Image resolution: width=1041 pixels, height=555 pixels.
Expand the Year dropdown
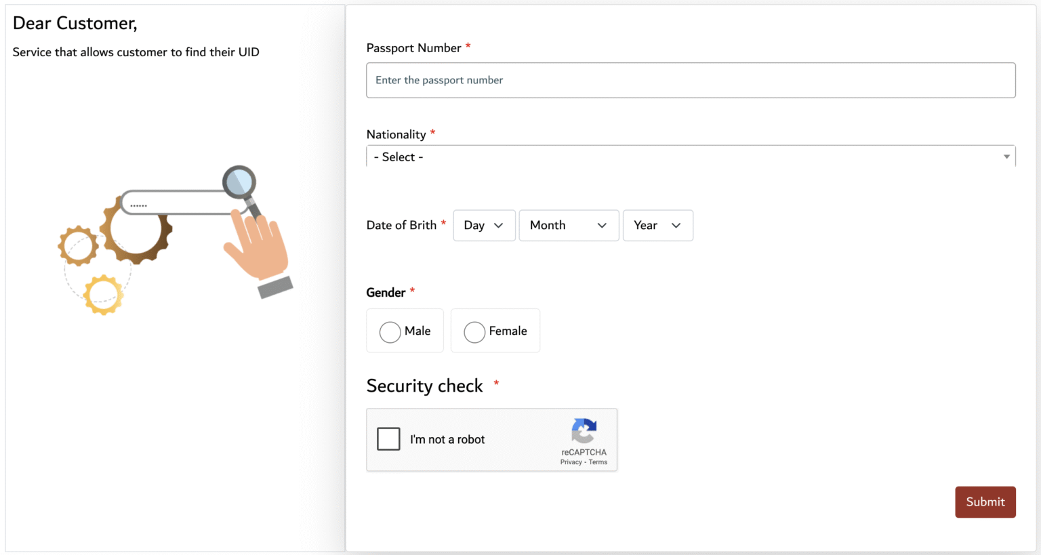[x=657, y=225]
